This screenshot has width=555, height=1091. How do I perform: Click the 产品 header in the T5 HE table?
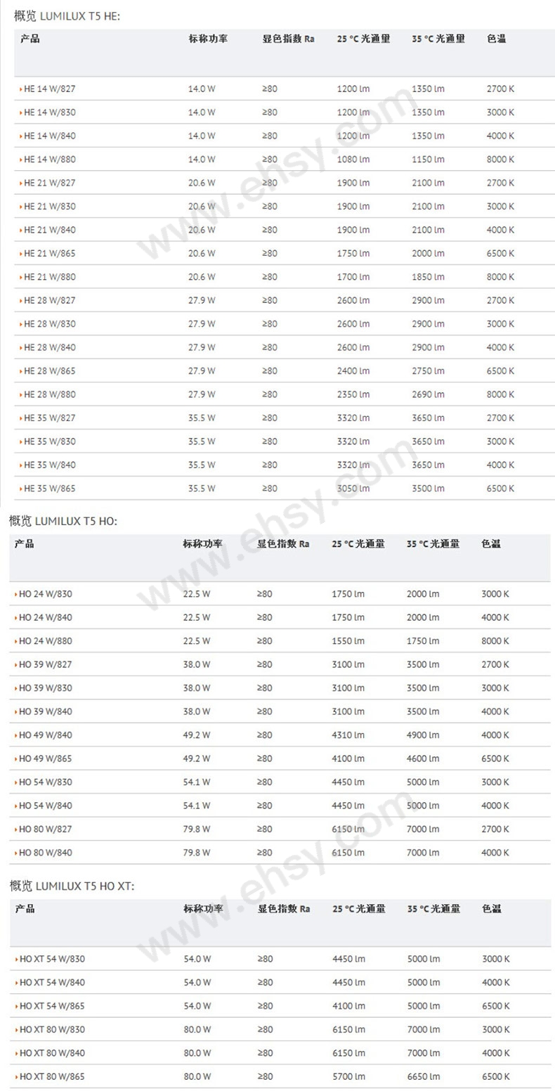(30, 39)
